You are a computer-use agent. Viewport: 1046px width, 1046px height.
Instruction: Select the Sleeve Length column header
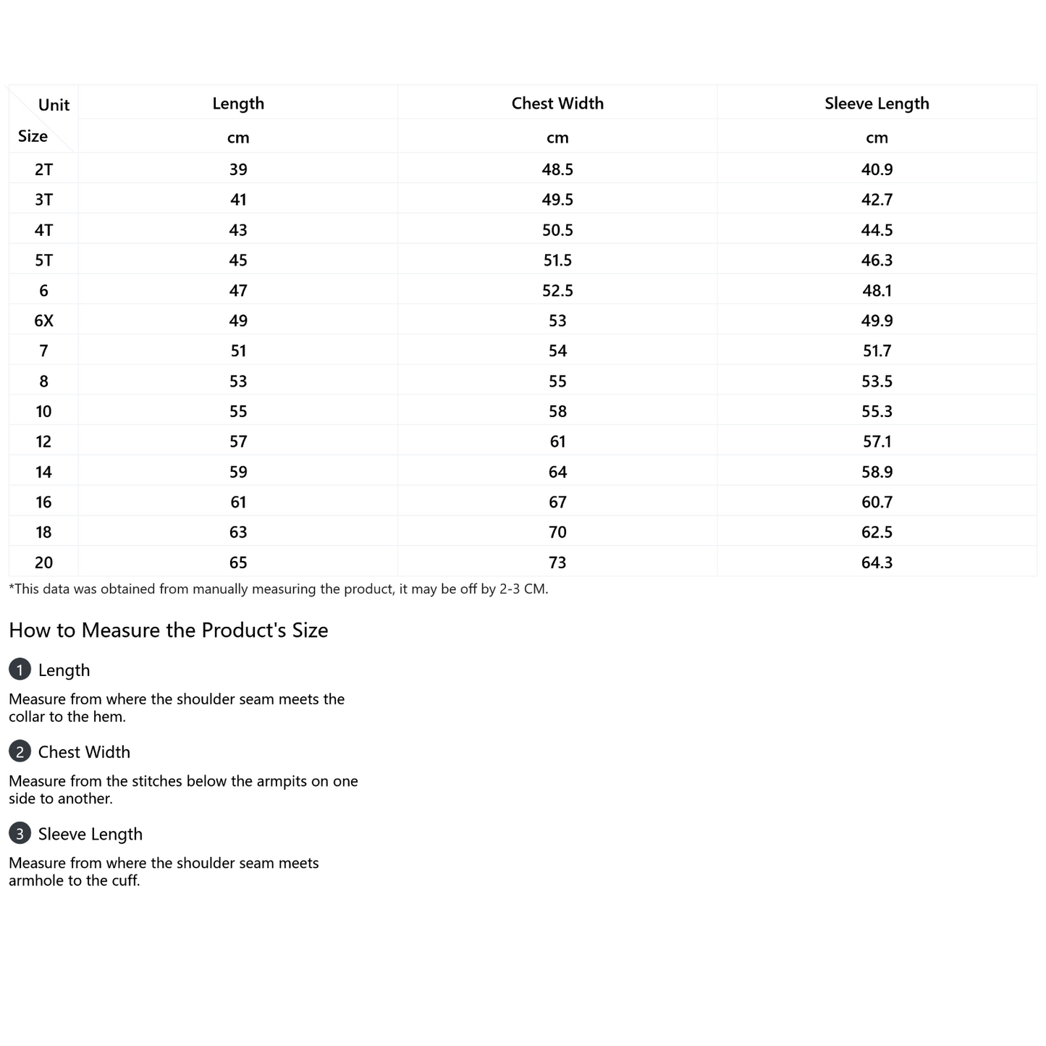tap(877, 103)
